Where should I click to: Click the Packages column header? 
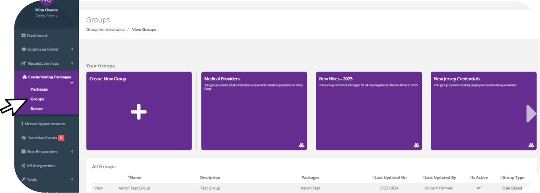[x=310, y=177]
